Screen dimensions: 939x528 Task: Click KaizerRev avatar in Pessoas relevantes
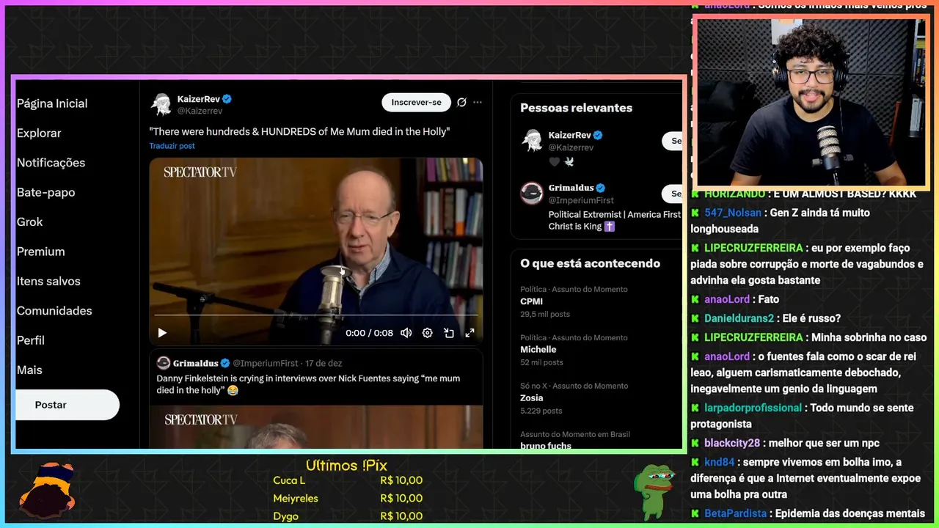coord(532,140)
